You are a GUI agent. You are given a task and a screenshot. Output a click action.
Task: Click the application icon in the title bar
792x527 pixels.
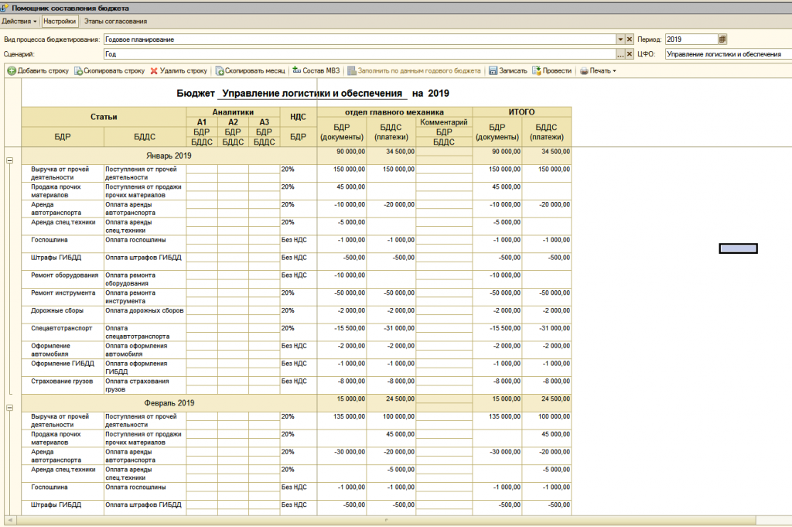(x=4, y=8)
